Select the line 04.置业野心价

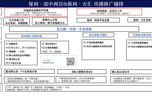click(x=13, y=59)
